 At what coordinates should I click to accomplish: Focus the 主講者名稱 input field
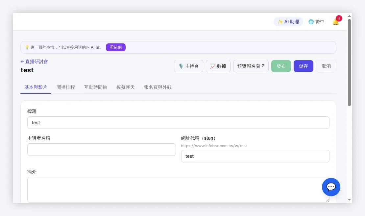click(102, 150)
